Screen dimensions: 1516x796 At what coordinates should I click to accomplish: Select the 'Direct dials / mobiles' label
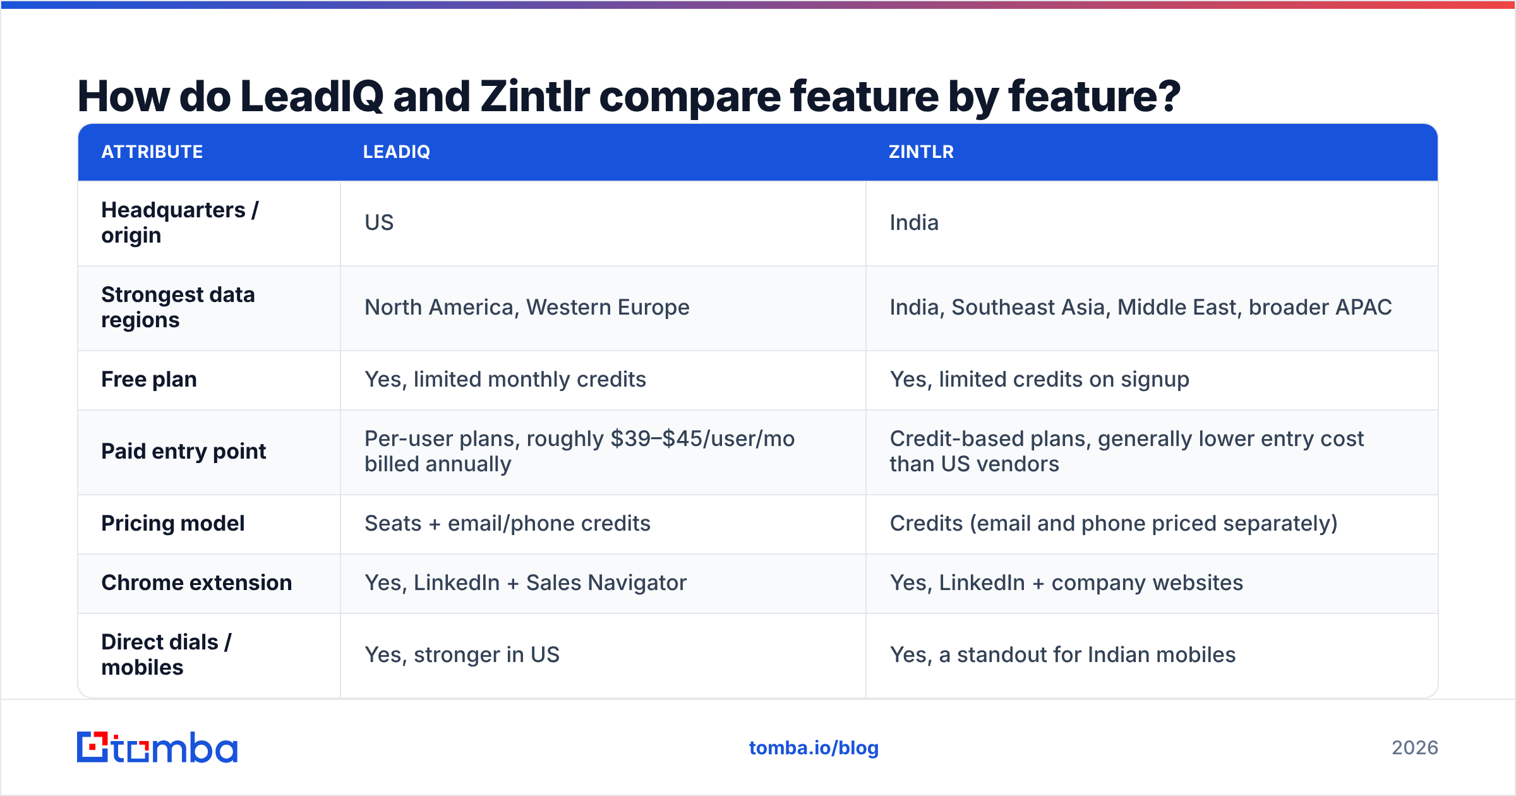pos(167,654)
